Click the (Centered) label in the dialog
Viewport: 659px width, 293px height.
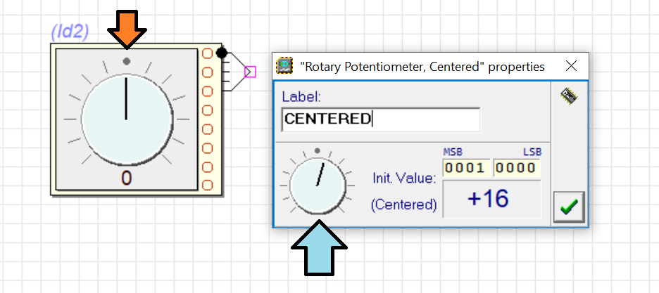point(404,204)
